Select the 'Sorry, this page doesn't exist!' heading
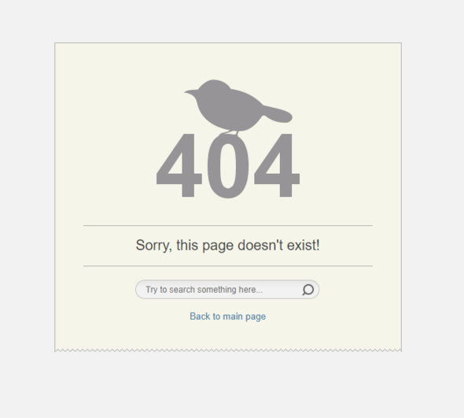464x418 pixels. click(x=227, y=246)
